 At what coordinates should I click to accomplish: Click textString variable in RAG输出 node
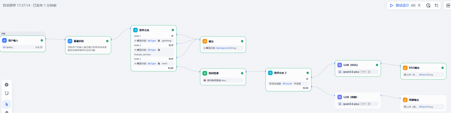click(x=426, y=75)
